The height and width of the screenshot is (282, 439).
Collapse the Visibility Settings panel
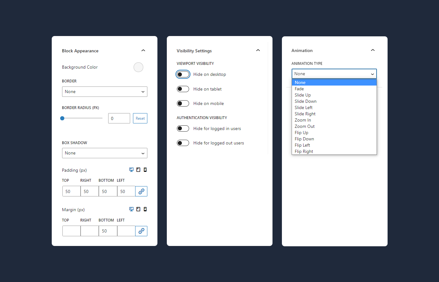click(x=258, y=50)
